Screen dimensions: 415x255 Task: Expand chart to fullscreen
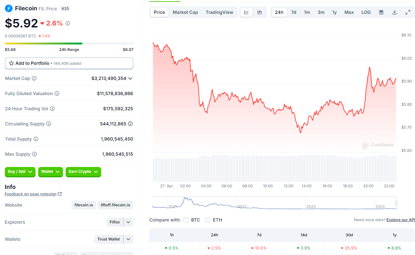coord(408,12)
